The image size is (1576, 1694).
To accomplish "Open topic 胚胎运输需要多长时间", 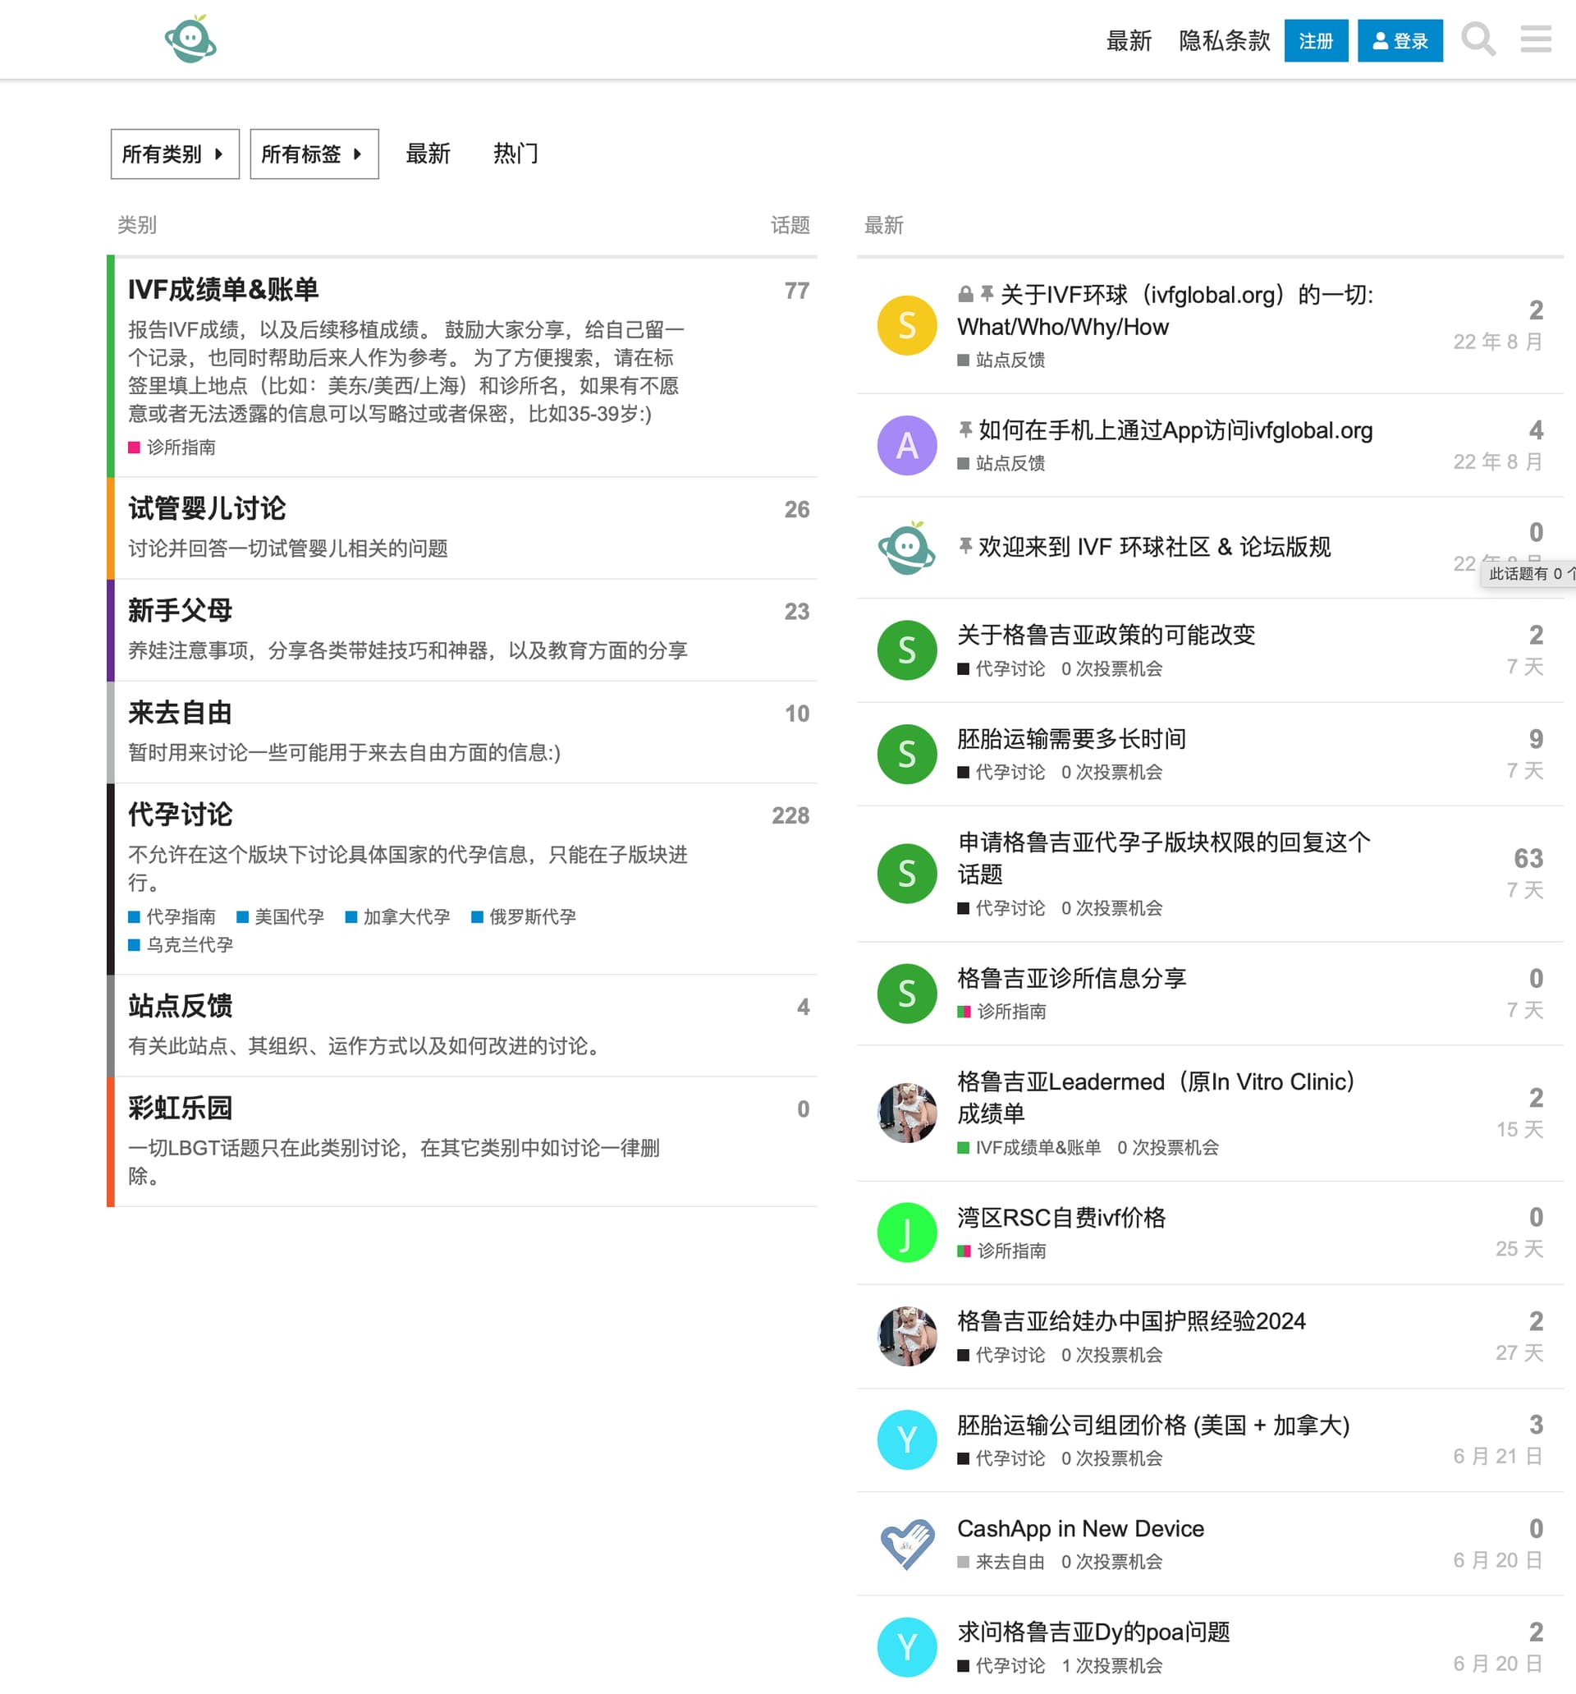I will tap(1071, 739).
